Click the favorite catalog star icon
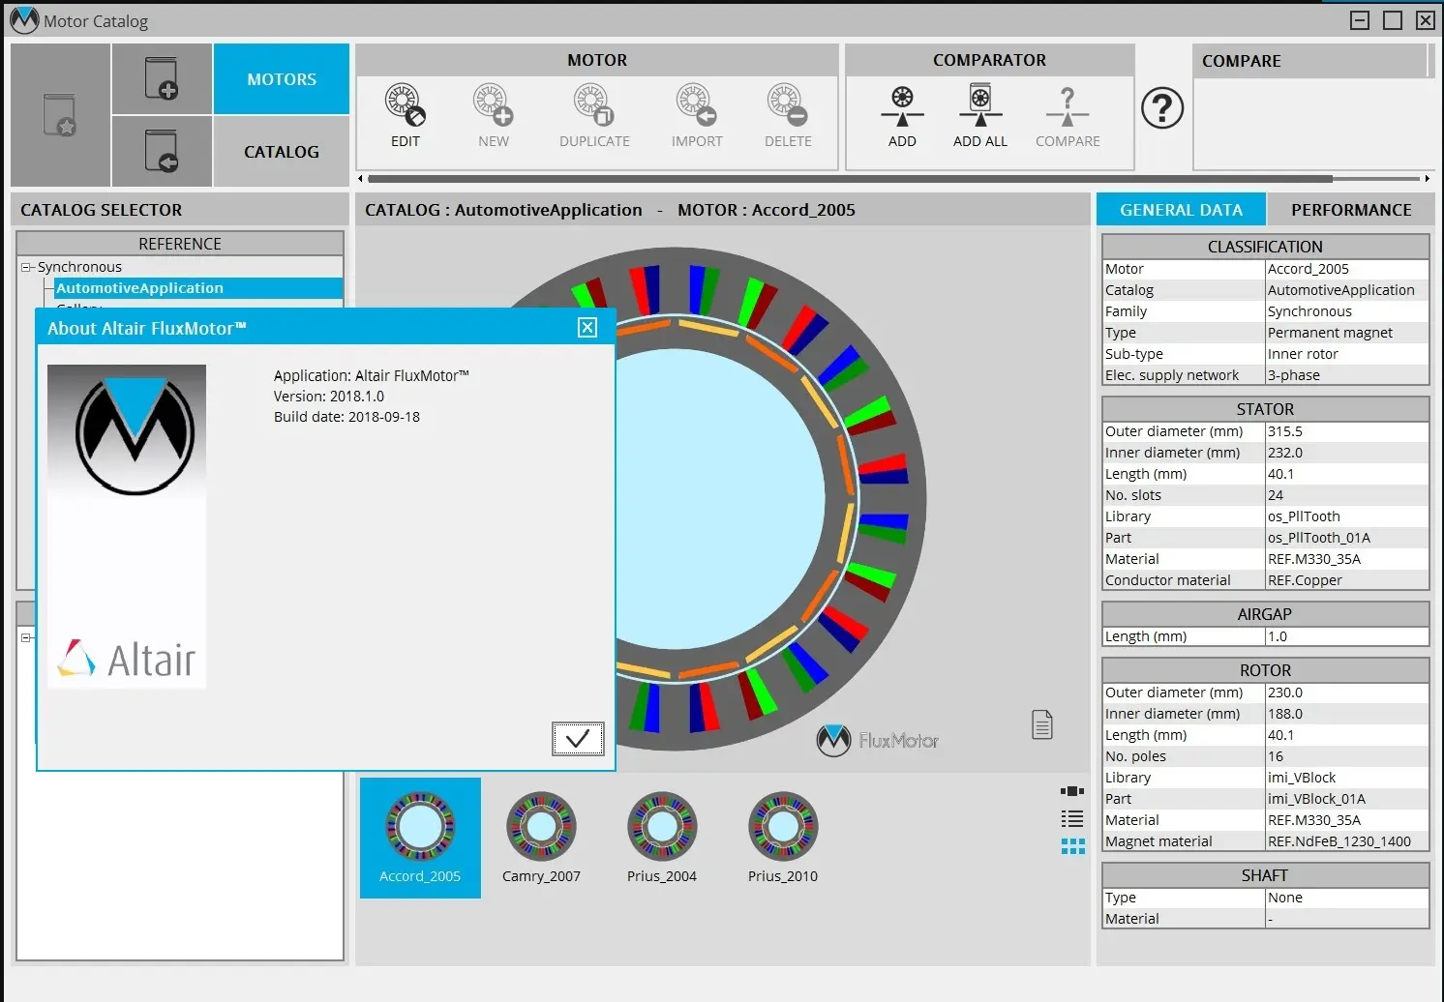1444x1002 pixels. point(60,115)
